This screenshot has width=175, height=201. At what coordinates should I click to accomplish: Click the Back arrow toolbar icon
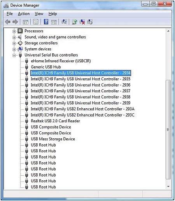point(8,22)
